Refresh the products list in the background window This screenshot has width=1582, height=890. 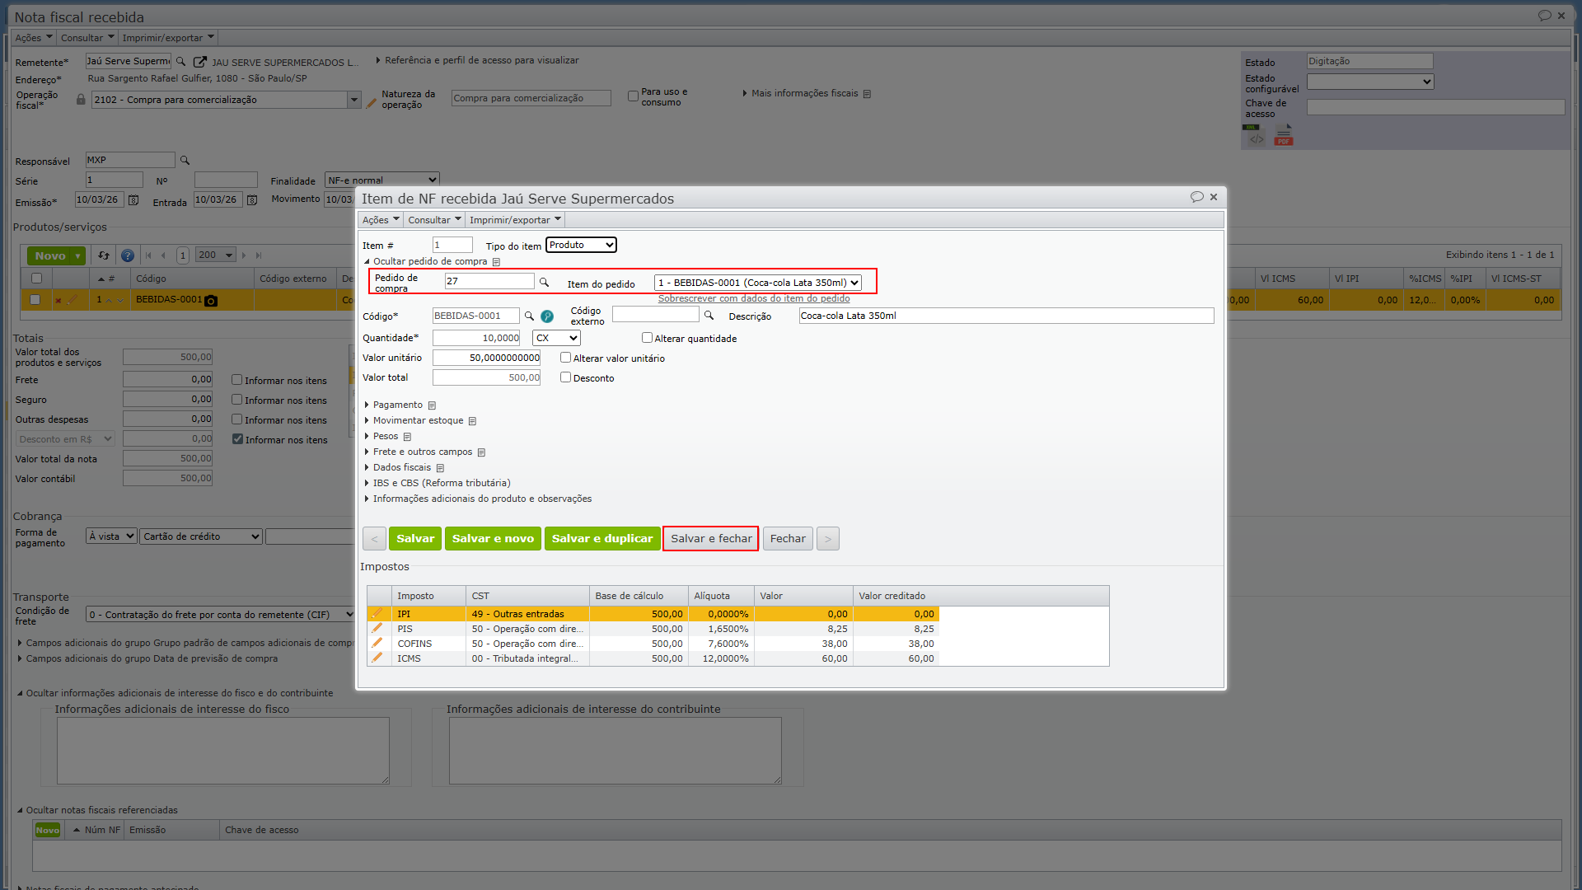click(x=103, y=255)
